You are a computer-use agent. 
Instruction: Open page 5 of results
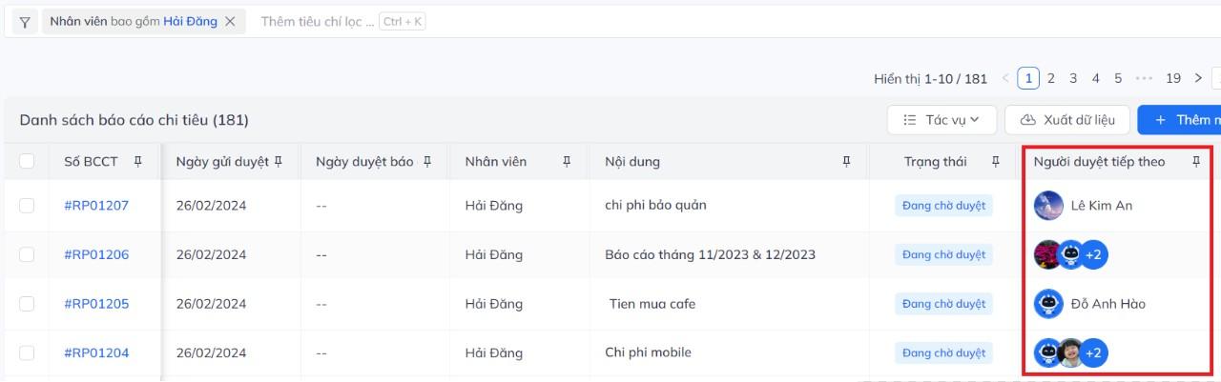point(1118,78)
